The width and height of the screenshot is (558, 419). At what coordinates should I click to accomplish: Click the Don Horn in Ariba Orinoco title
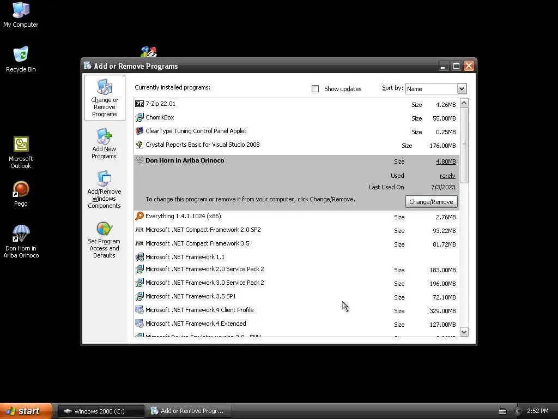pyautogui.click(x=185, y=160)
